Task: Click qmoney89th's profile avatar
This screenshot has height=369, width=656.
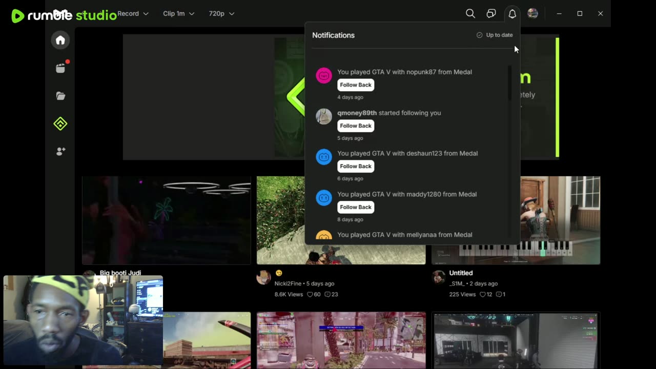Action: coord(324,116)
